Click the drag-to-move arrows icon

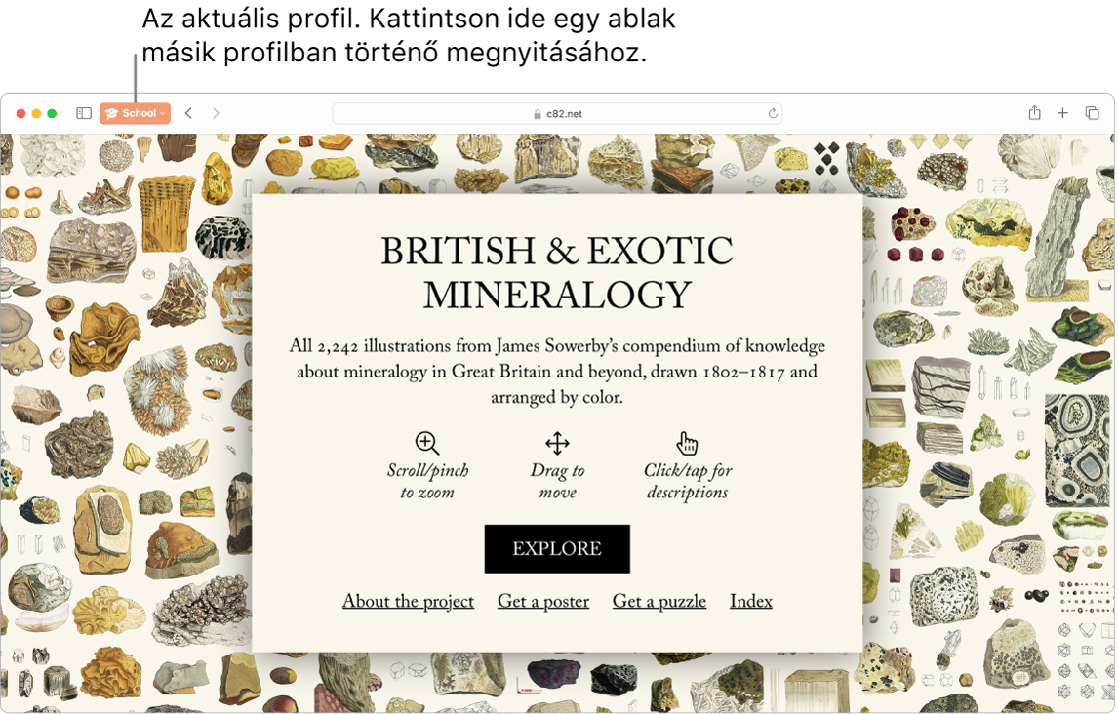556,442
